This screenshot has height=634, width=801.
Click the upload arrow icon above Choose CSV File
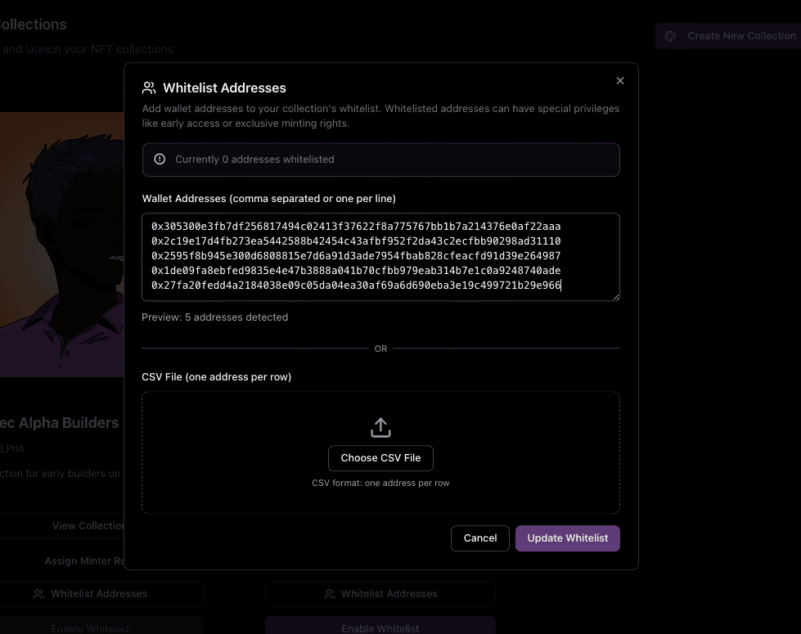pos(380,427)
